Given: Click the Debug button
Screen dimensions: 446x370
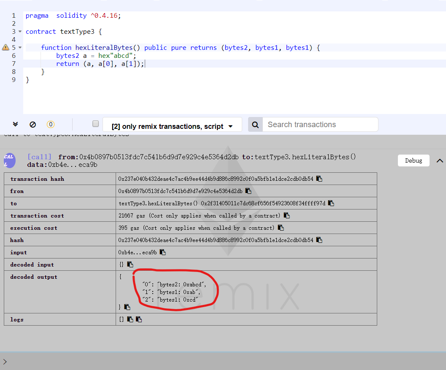Looking at the screenshot, I should [414, 161].
